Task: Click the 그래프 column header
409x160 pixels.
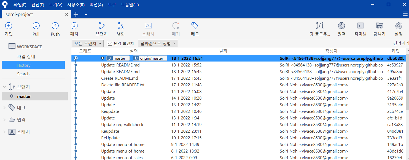Action: [85, 51]
